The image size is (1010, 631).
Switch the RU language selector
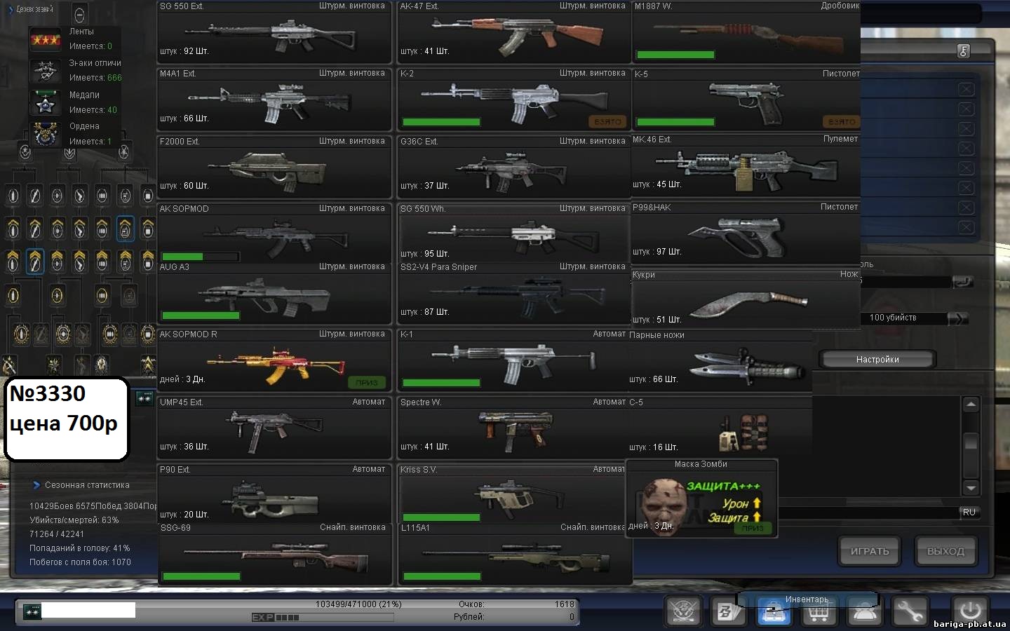pyautogui.click(x=969, y=513)
